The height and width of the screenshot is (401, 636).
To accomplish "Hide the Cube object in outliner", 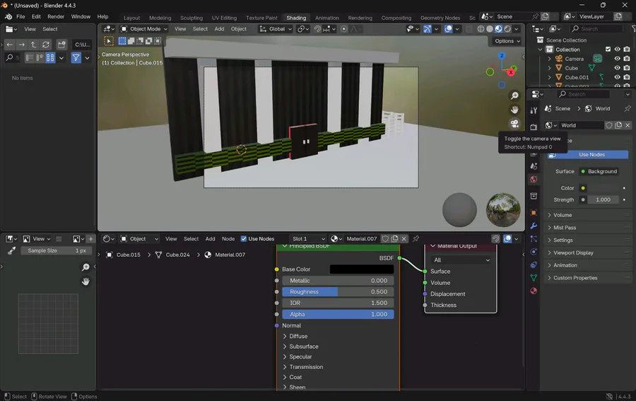I will 618,68.
